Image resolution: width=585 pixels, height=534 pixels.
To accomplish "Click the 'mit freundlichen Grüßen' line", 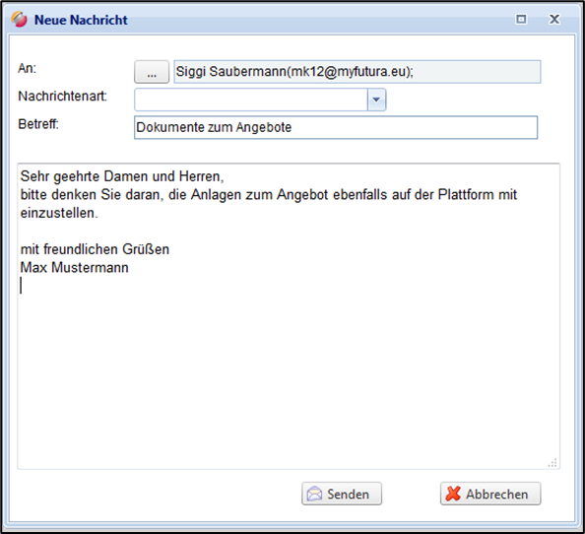I will [x=95, y=249].
